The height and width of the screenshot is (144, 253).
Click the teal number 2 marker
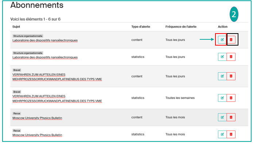(x=234, y=14)
